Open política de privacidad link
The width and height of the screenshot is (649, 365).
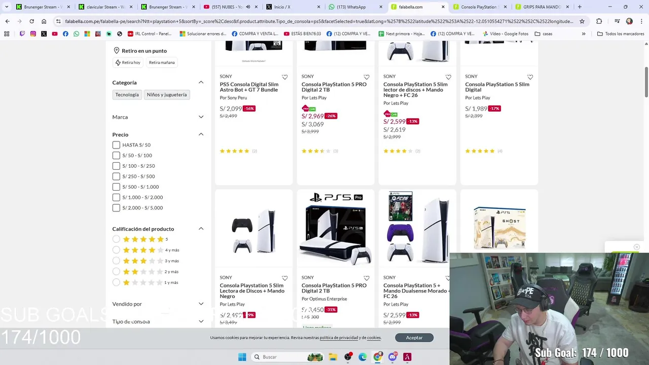[x=339, y=338]
